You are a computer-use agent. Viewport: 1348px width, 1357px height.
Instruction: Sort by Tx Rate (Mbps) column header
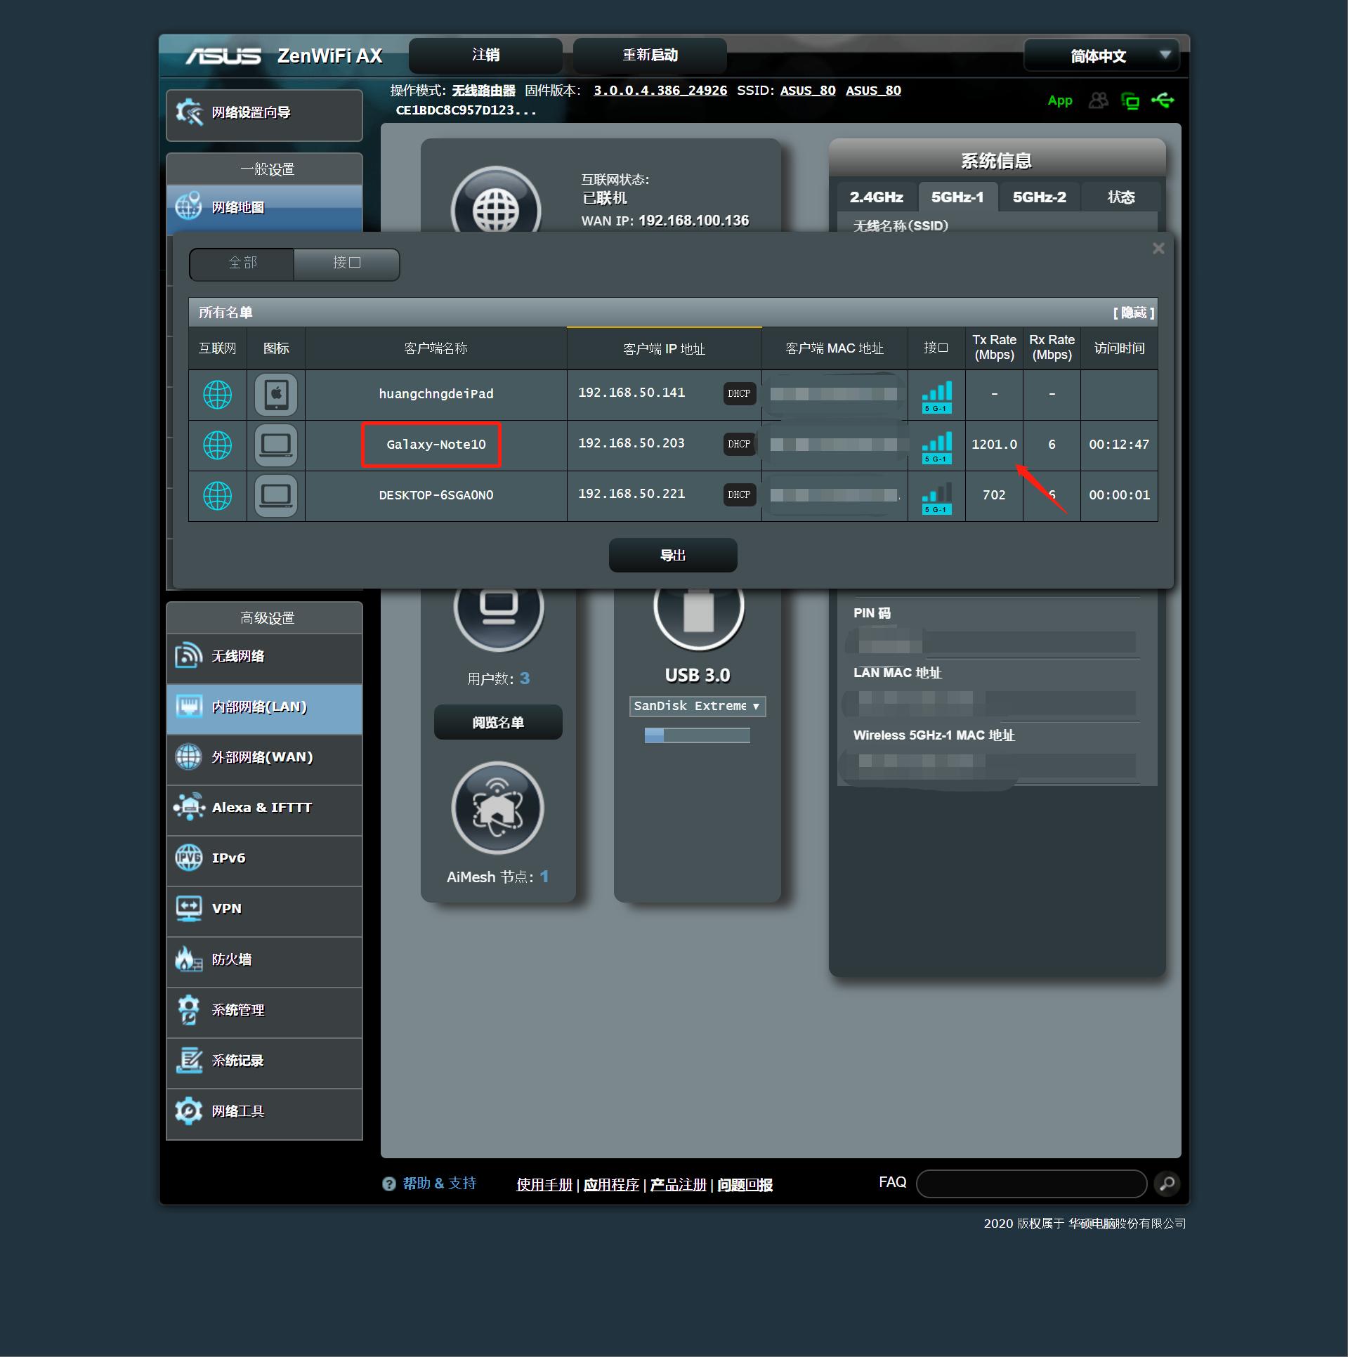tap(994, 348)
